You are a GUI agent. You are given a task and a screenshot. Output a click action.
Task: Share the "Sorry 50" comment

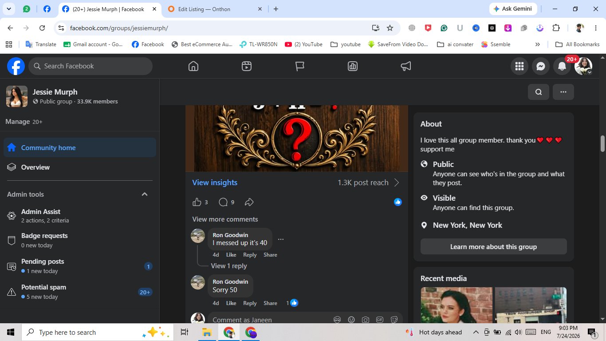270,303
